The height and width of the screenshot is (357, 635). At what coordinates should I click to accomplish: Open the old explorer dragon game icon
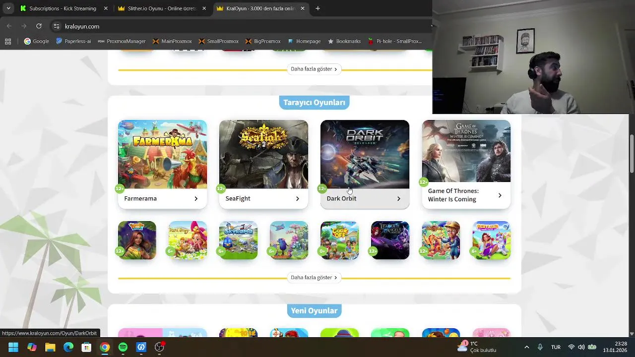click(441, 240)
